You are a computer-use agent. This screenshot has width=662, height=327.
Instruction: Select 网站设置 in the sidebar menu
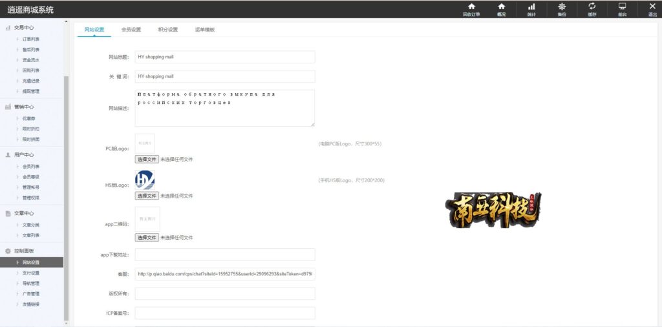(32, 262)
